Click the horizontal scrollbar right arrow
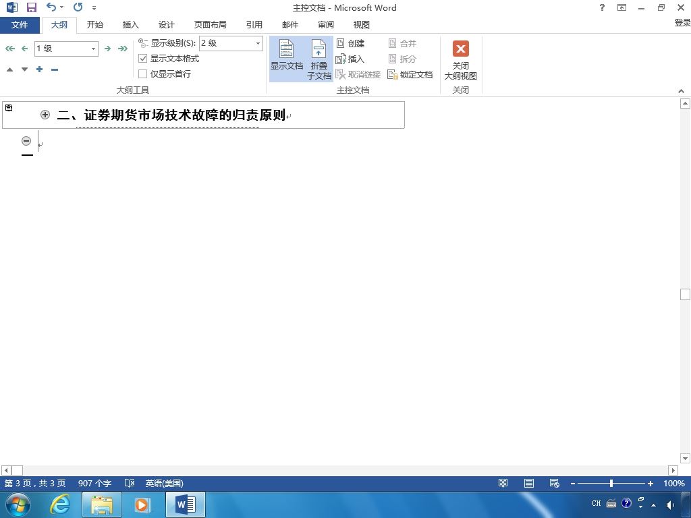This screenshot has height=518, width=691. (673, 470)
